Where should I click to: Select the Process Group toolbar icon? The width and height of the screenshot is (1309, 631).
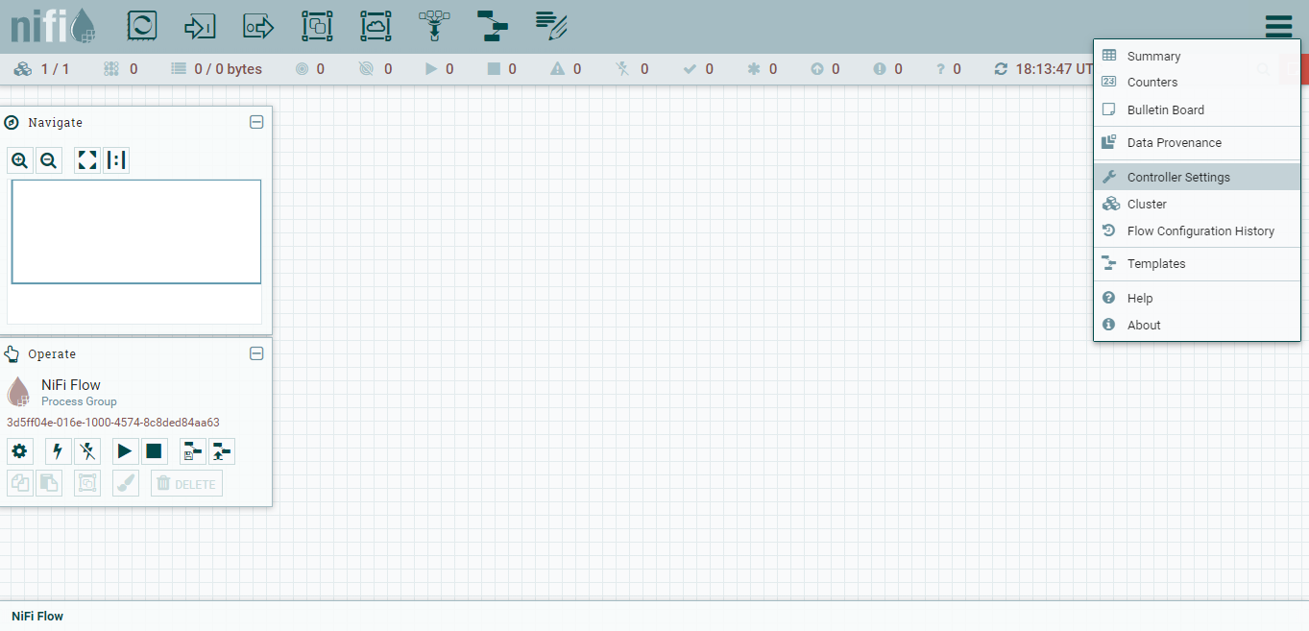(x=317, y=26)
